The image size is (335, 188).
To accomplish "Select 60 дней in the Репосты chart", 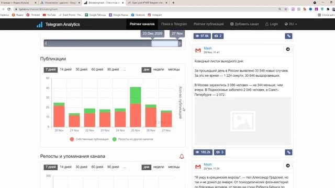I will point(97,167).
